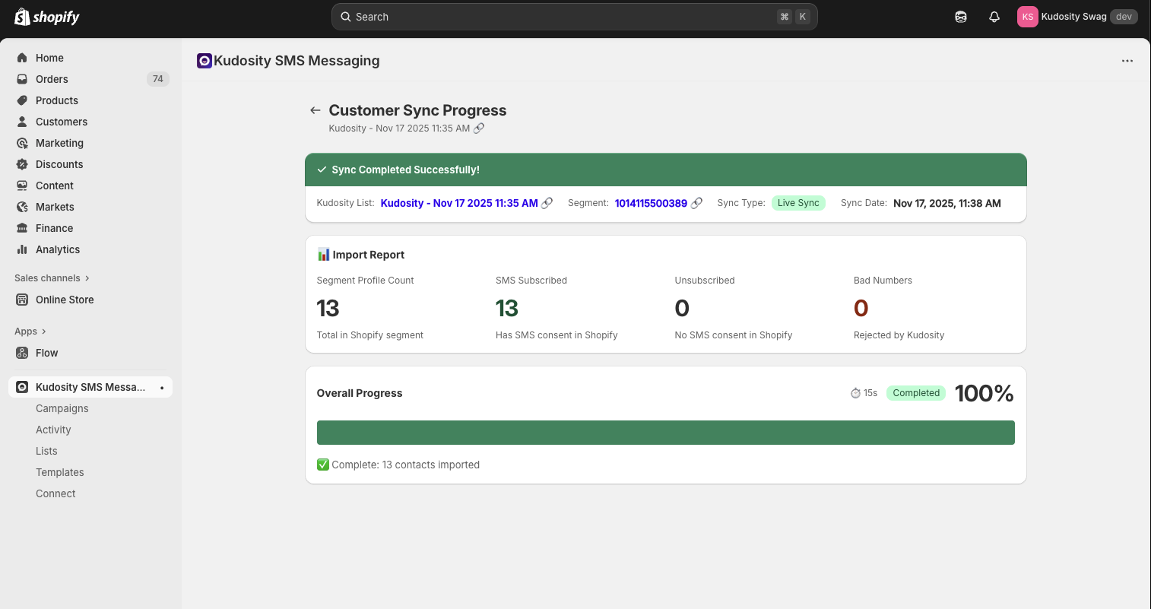
Task: Click the sync date Nov 17, 2025, 11:38 AM
Action: (947, 203)
